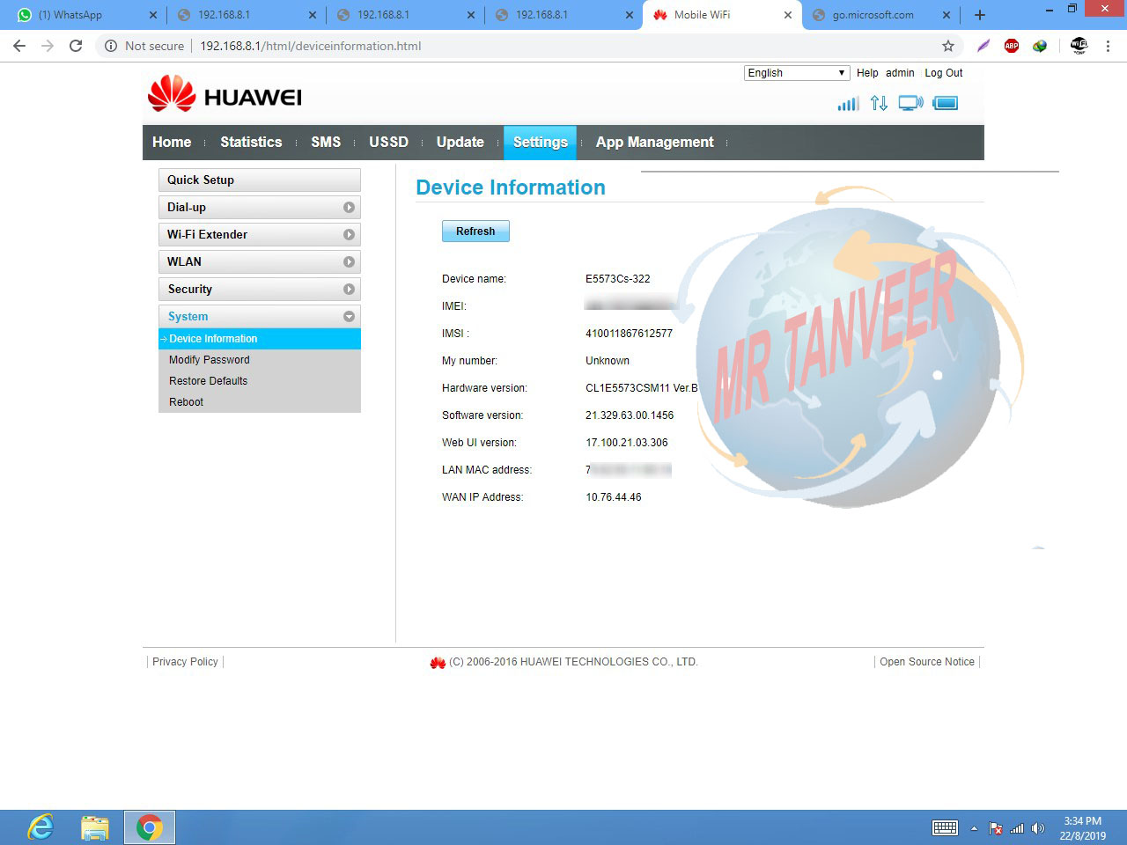
Task: Click the IMSI value 410011867612577
Action: pos(630,334)
